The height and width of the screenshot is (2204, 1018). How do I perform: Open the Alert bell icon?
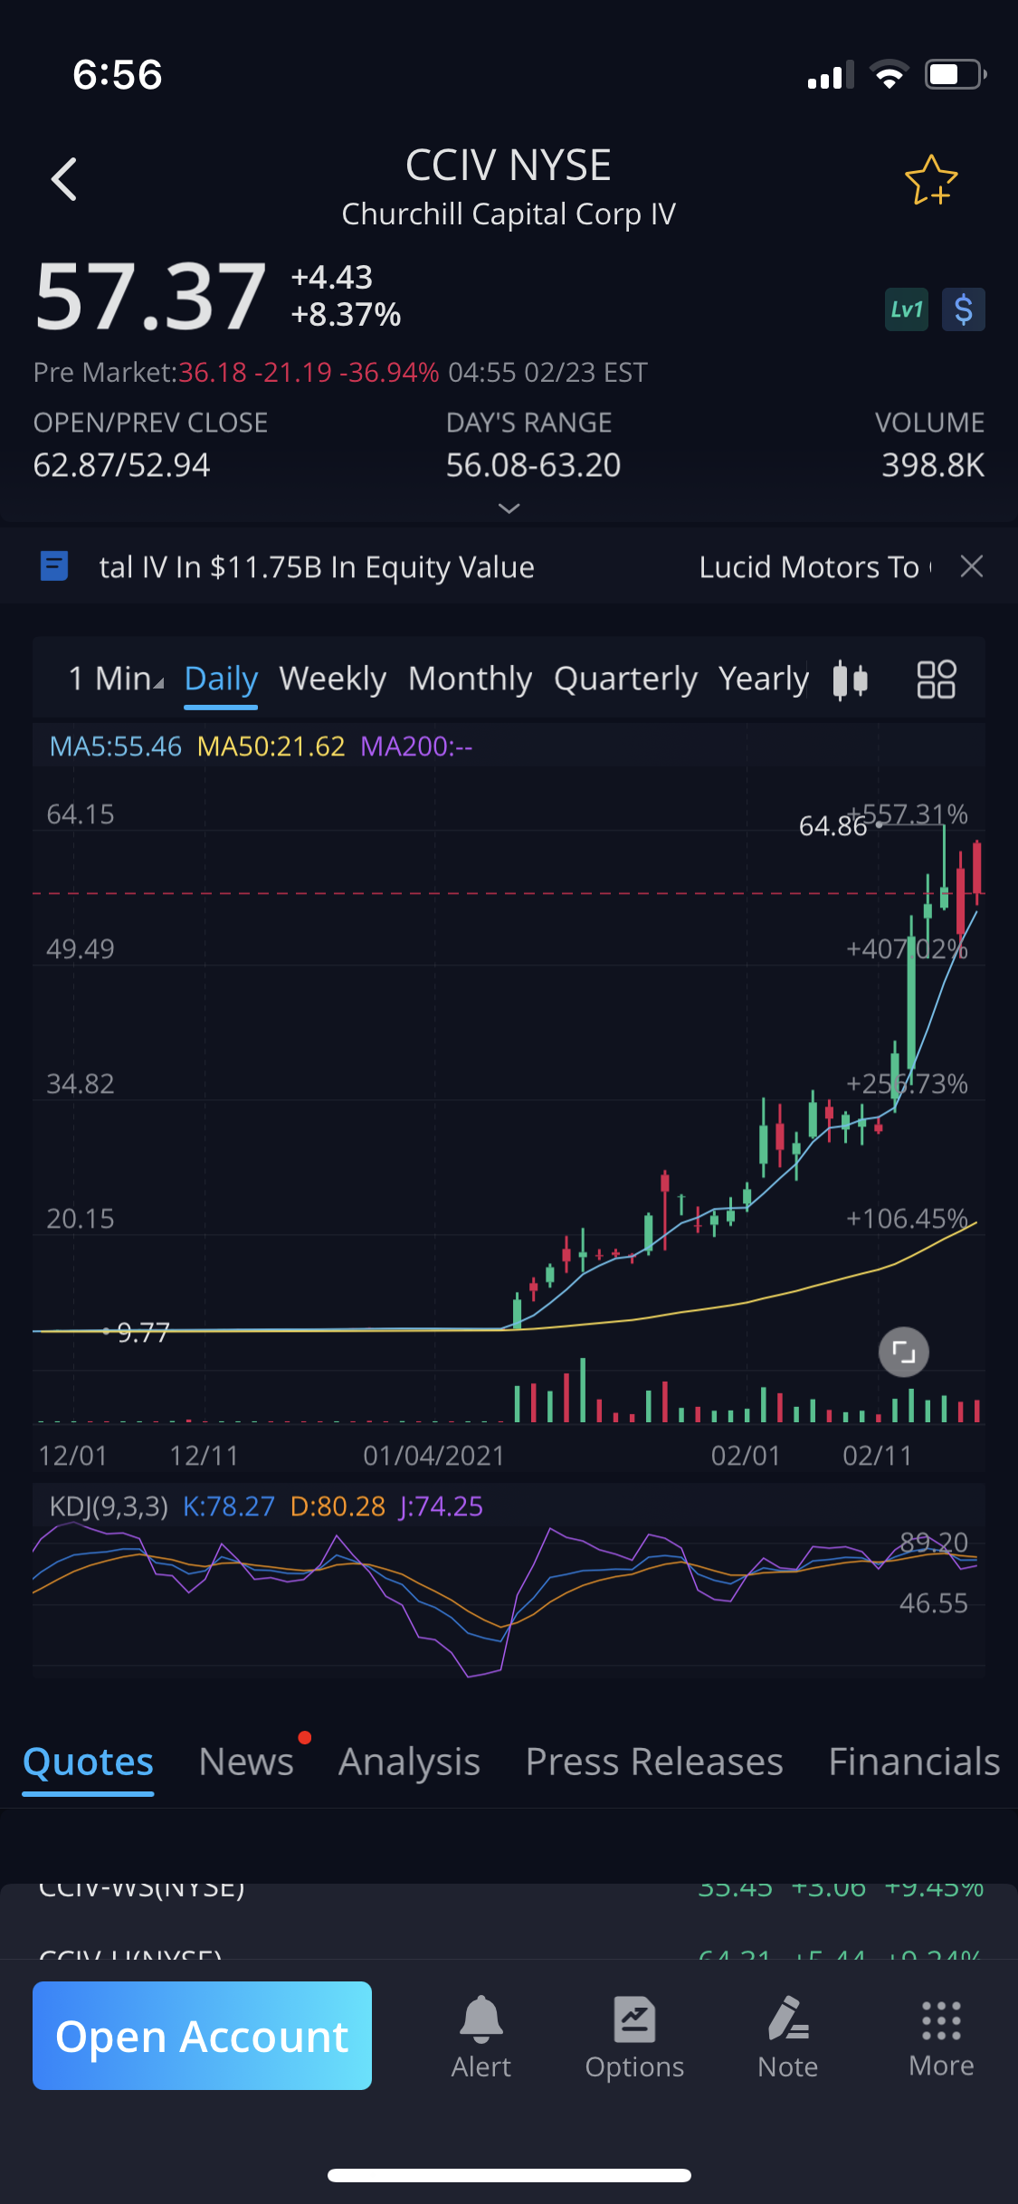tap(480, 2036)
